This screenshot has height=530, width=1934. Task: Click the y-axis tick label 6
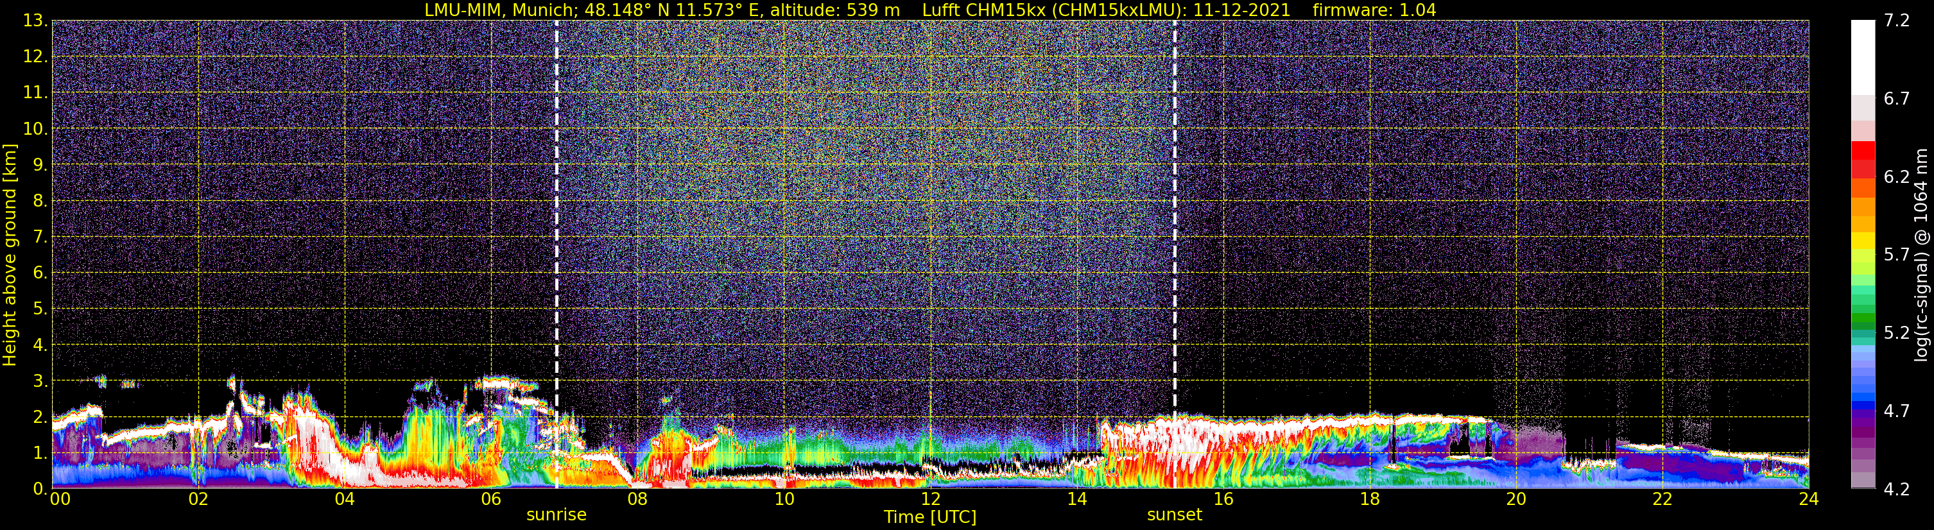point(40,273)
